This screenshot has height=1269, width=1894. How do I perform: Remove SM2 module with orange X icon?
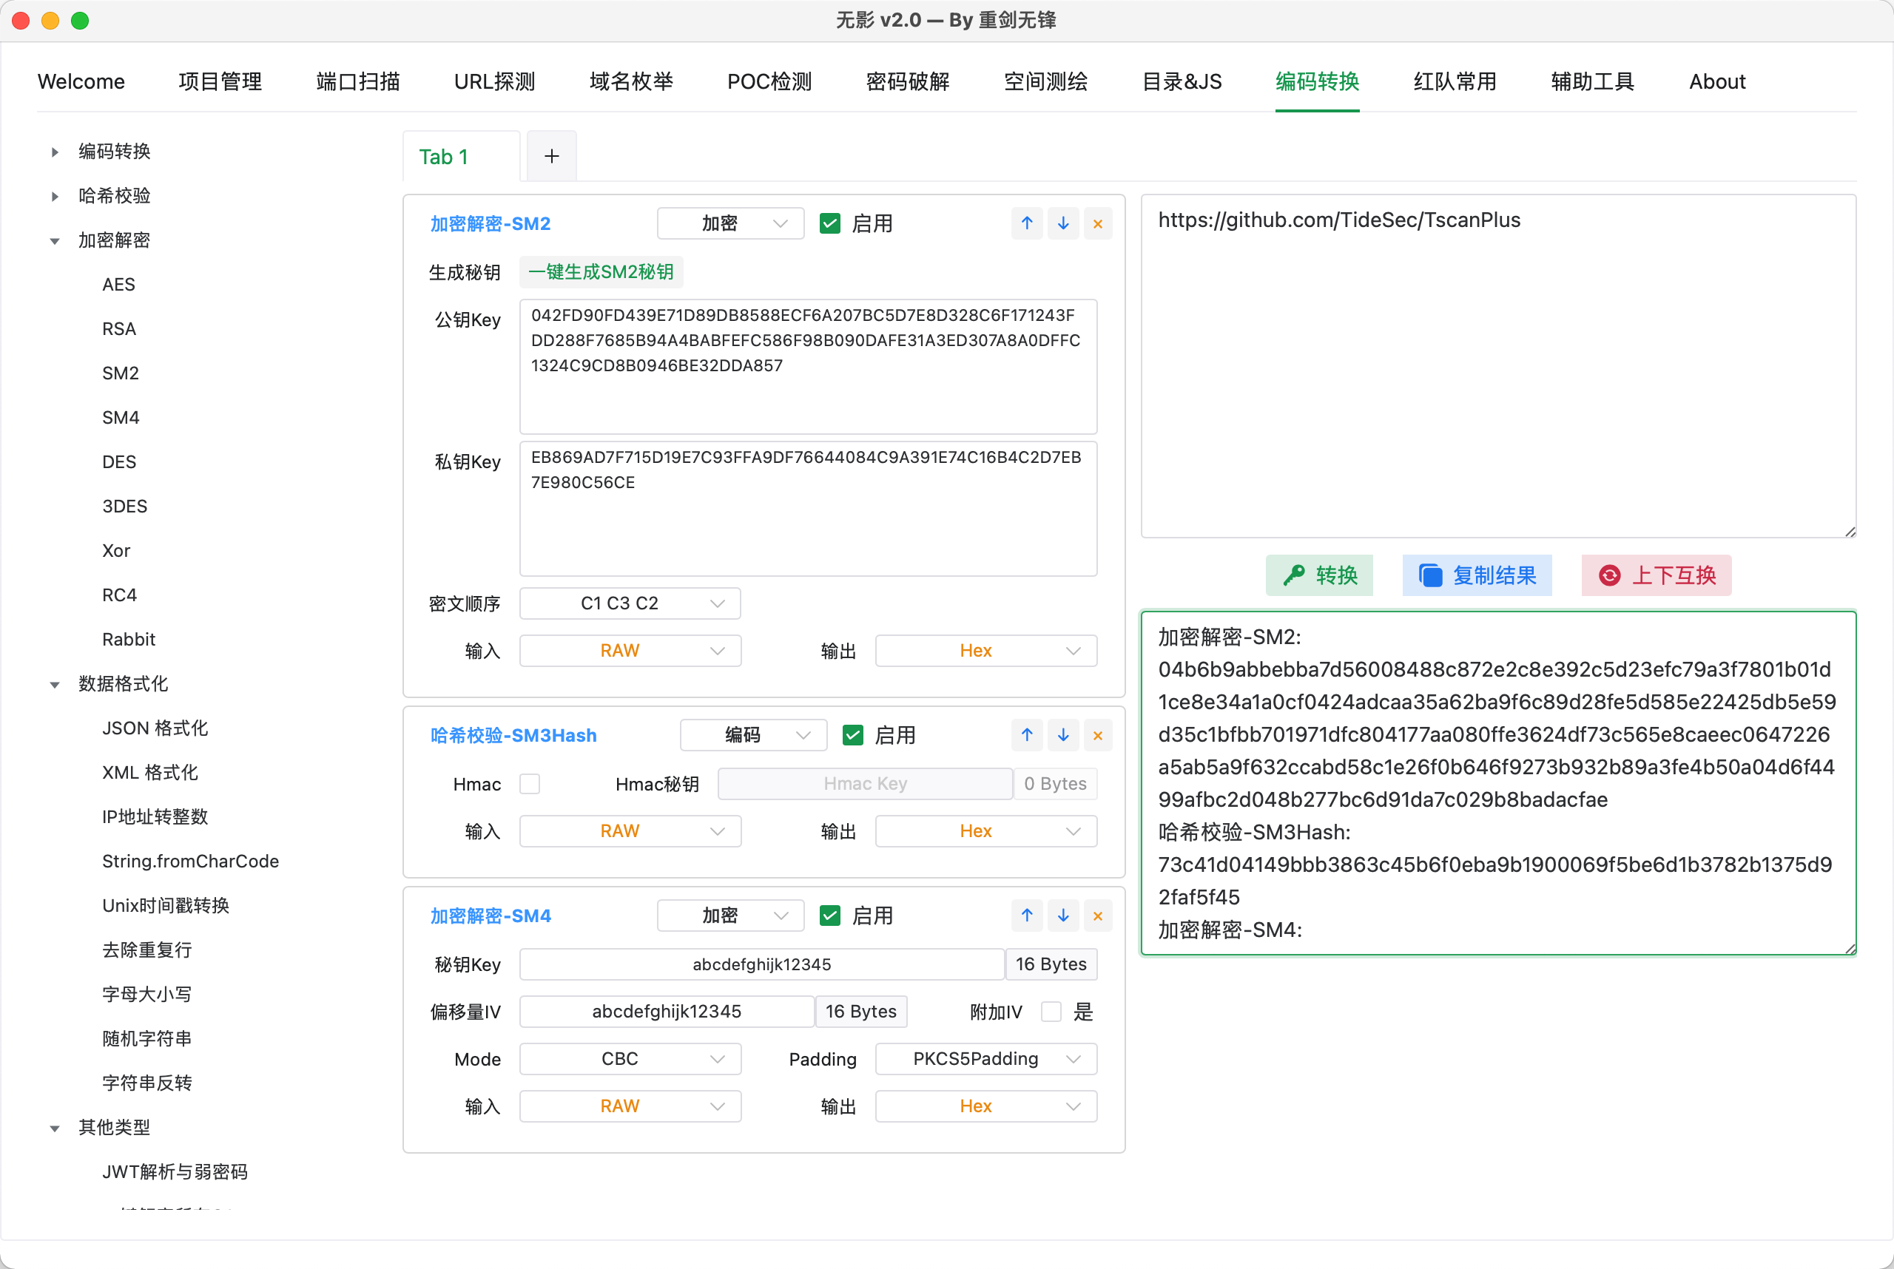pos(1097,223)
